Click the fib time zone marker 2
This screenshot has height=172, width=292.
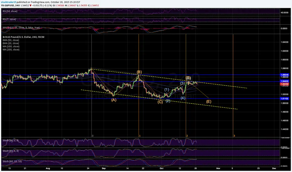tap(187, 136)
